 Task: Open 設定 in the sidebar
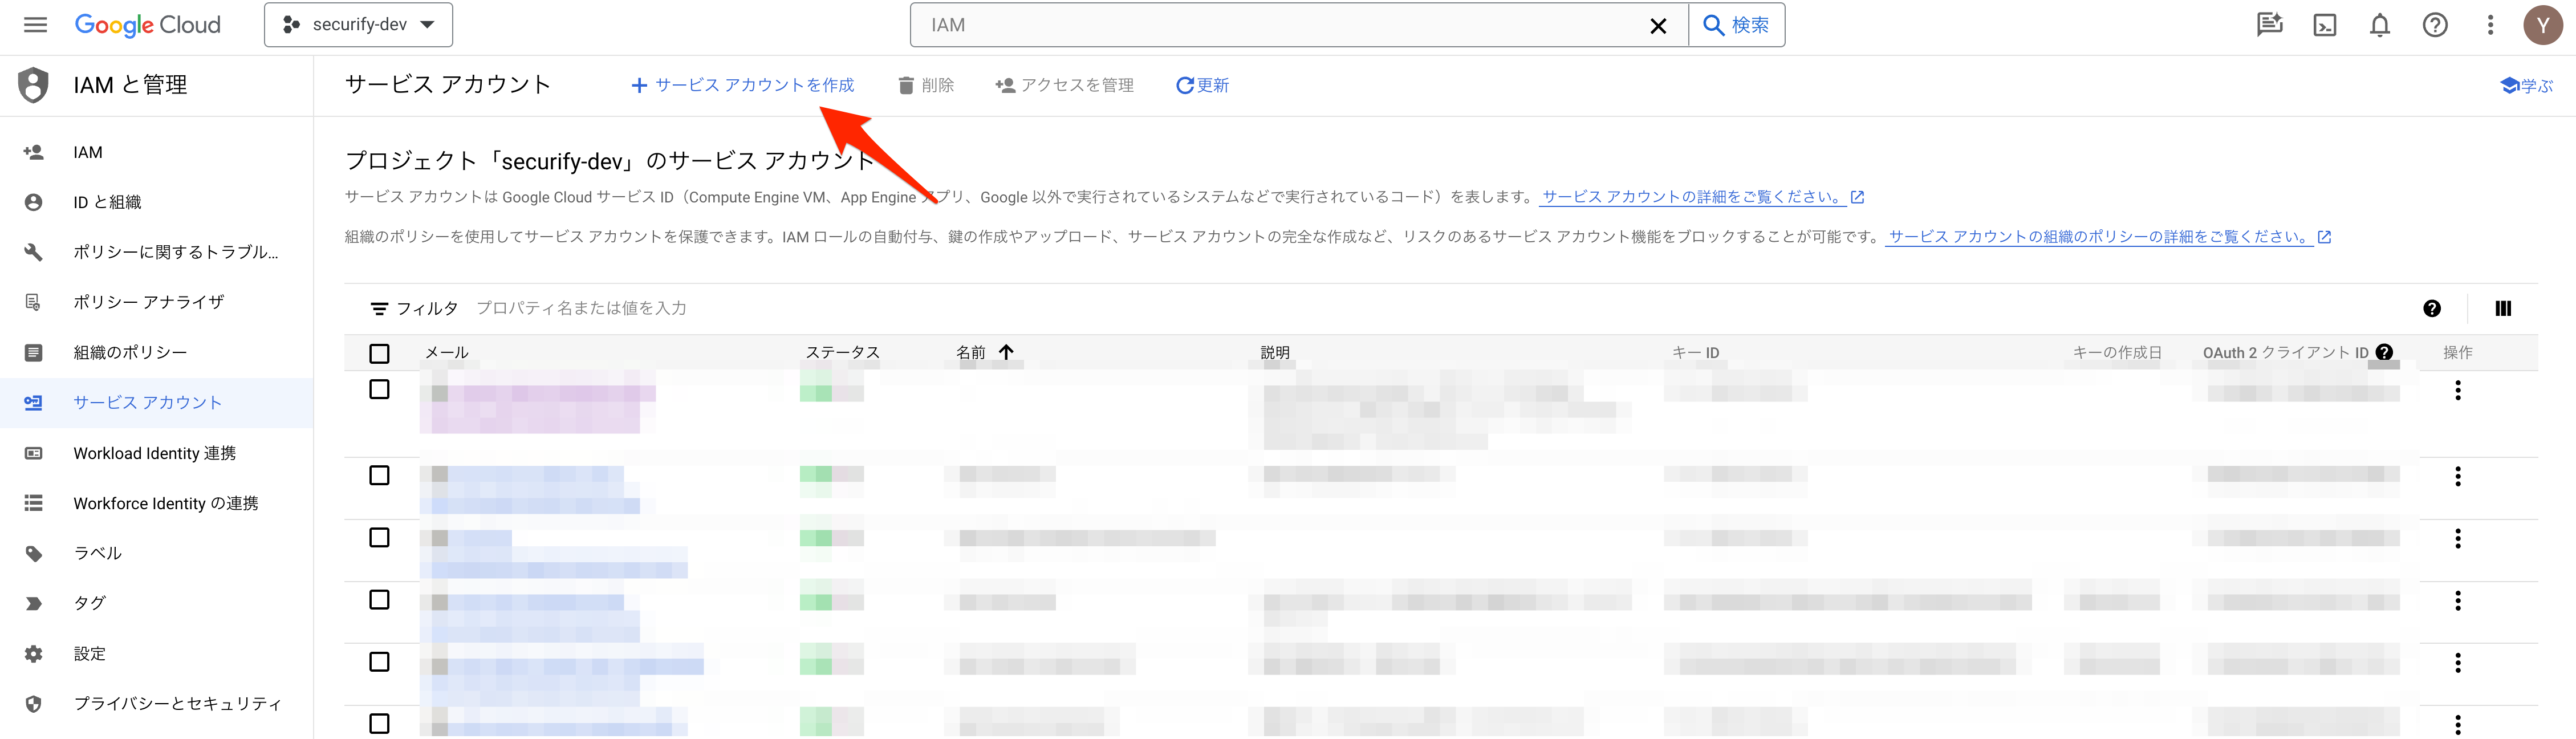coord(156,653)
